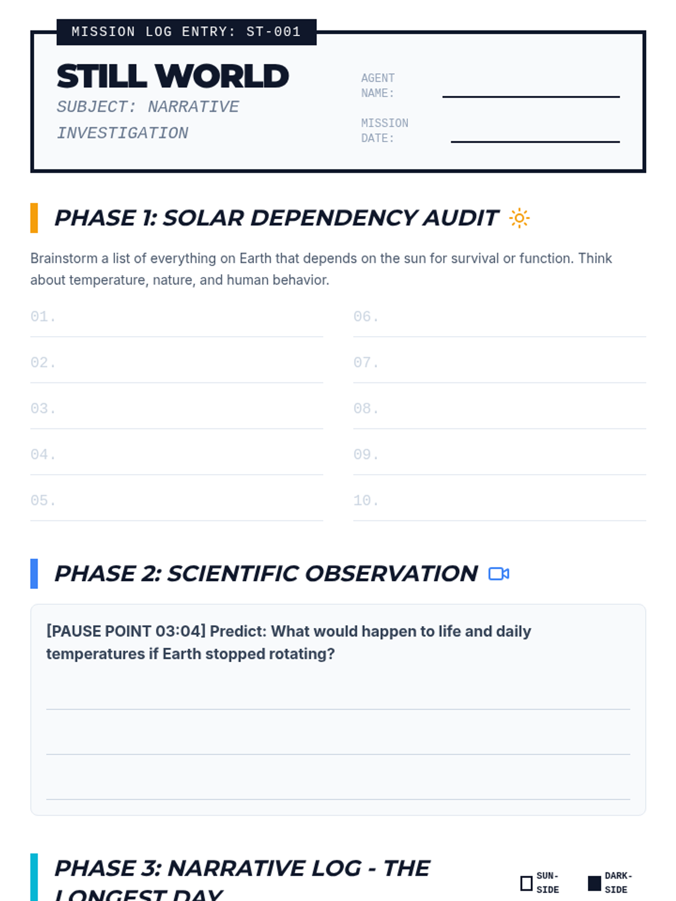Click the Agent Name field line

coord(531,90)
